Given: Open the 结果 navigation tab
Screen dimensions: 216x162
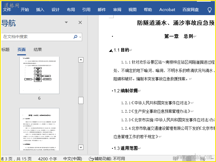Looking at the screenshot, I should (x=38, y=49).
